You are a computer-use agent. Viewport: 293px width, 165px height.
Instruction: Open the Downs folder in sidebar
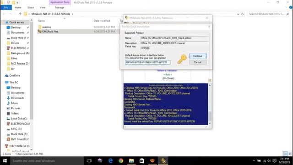pos(15,43)
